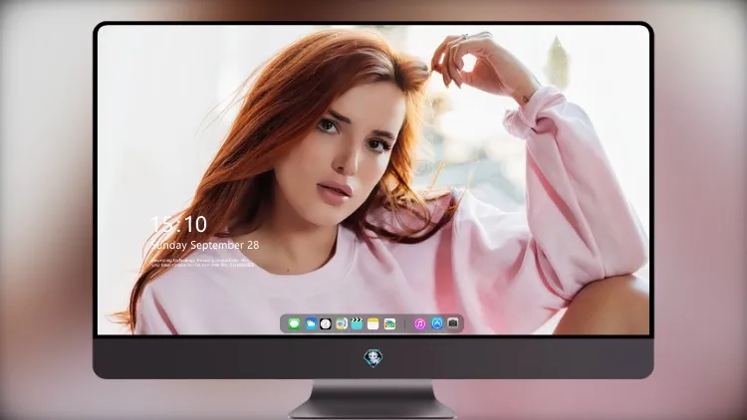Open the blue App Store icon
This screenshot has height=420, width=747.
(x=437, y=323)
